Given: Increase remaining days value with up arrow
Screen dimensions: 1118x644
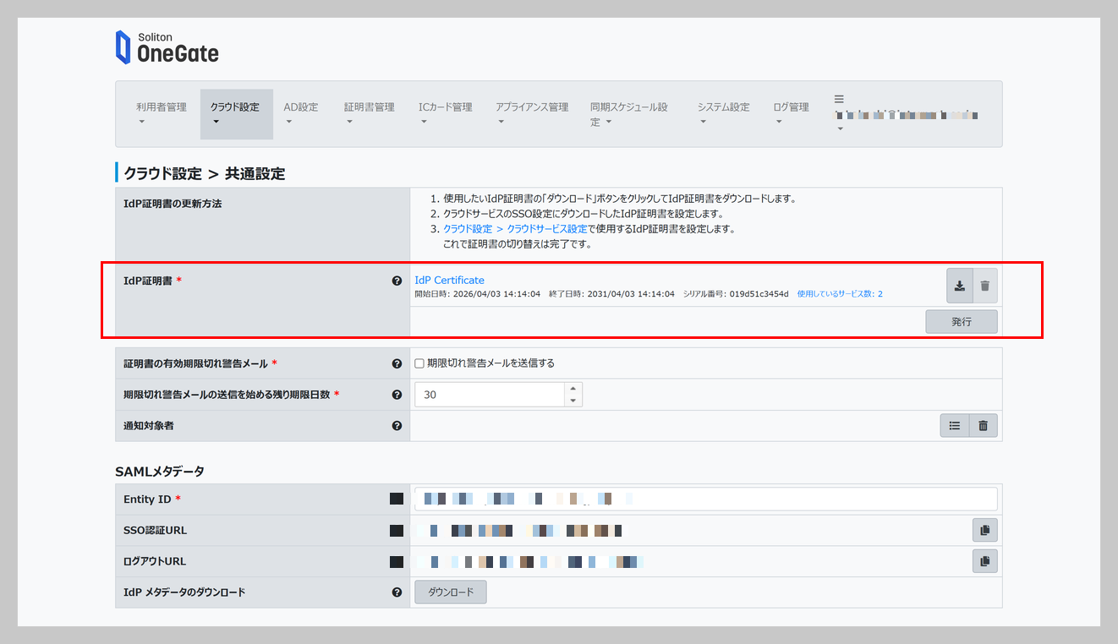Looking at the screenshot, I should tap(573, 389).
